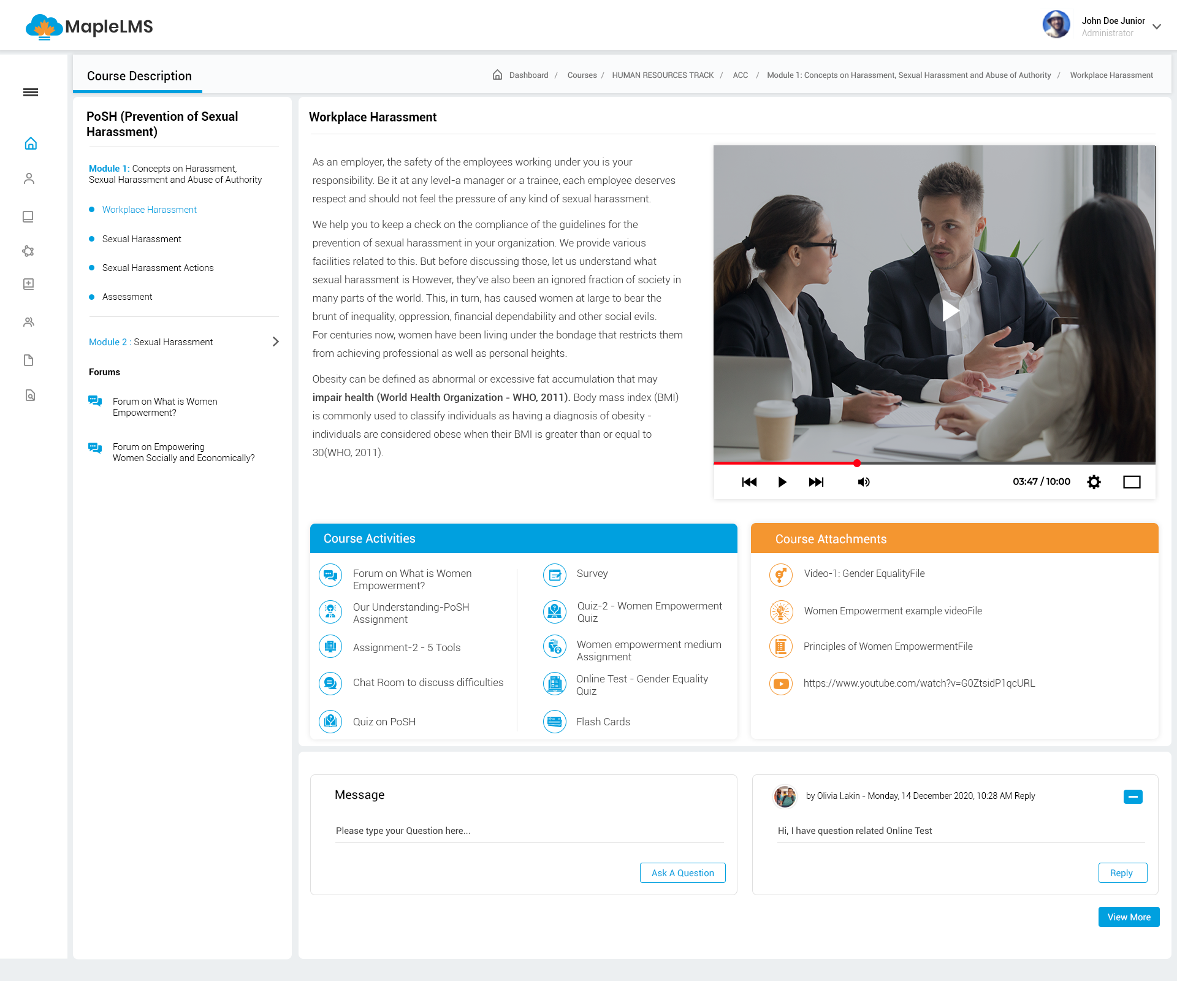Viewport: 1177px width, 981px height.
Task: Click the Ask A Question button
Action: 682,872
